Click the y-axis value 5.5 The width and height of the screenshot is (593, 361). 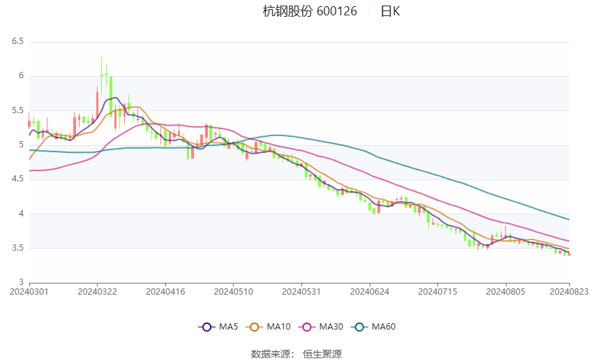pyautogui.click(x=17, y=110)
